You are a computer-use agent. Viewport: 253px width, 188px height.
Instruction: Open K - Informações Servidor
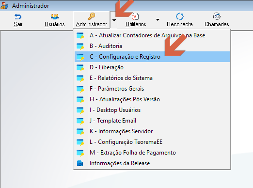point(152,131)
